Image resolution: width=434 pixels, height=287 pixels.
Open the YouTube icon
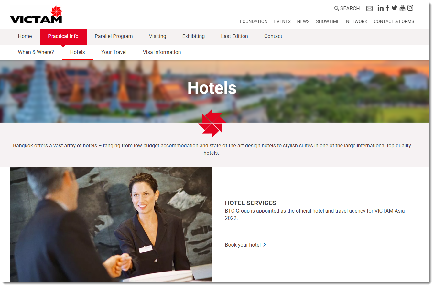point(402,8)
